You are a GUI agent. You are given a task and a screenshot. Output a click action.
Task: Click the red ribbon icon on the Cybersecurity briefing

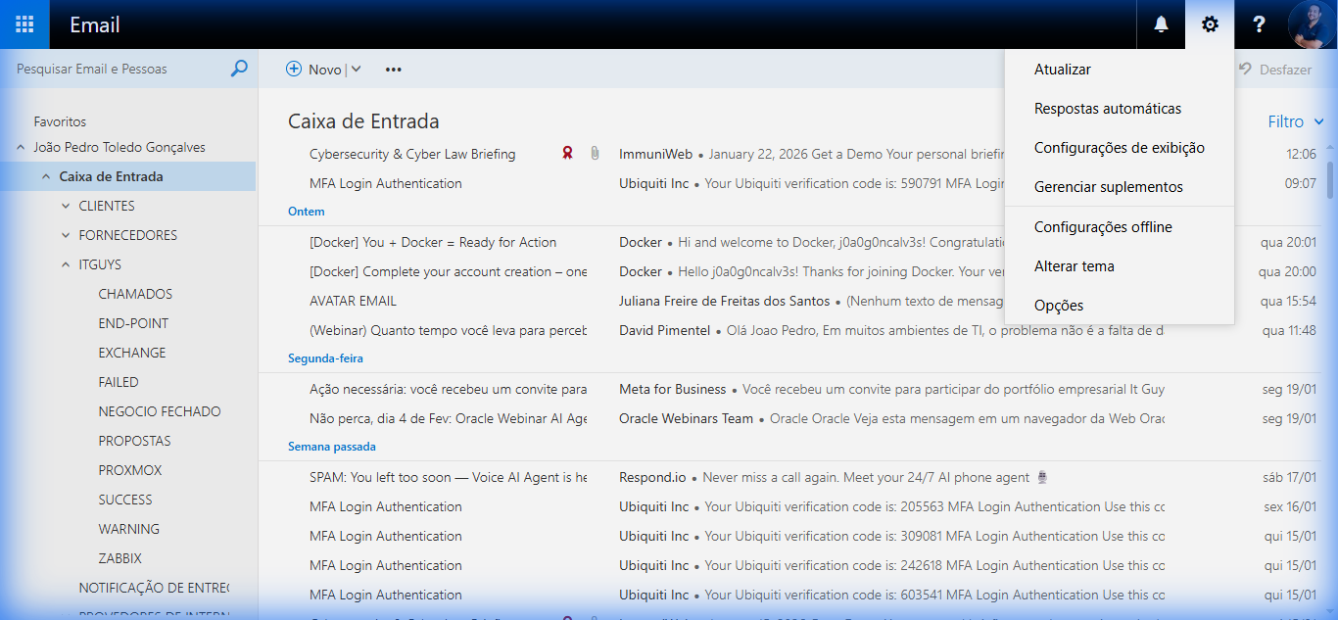[567, 153]
